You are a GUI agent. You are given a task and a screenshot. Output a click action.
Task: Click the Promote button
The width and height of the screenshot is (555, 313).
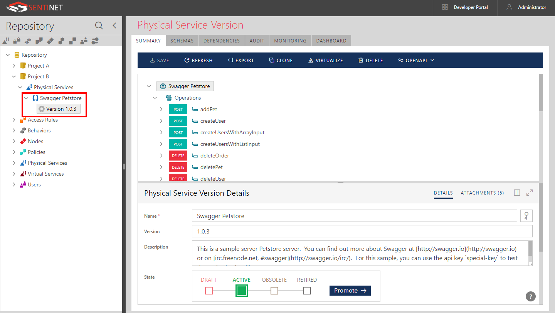tap(350, 291)
